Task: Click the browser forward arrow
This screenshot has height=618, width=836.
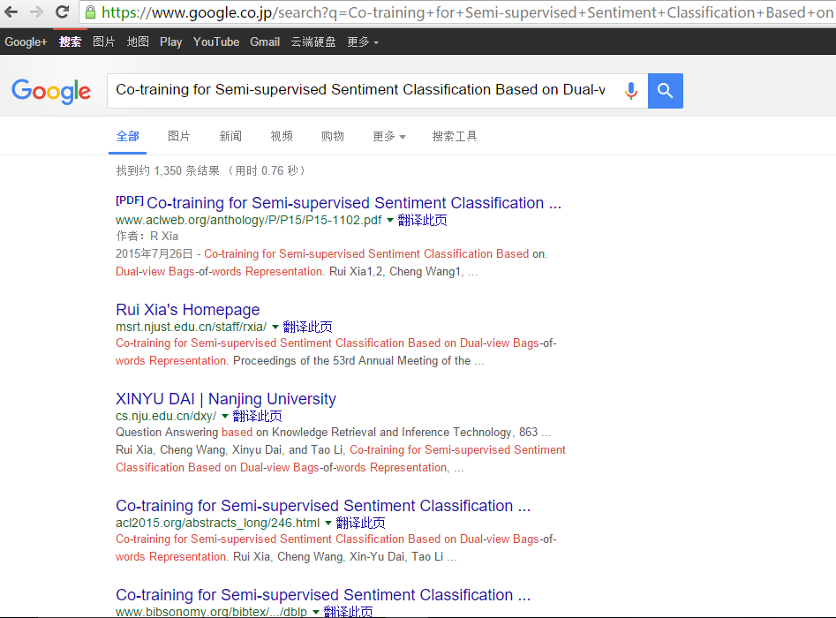Action: [36, 11]
